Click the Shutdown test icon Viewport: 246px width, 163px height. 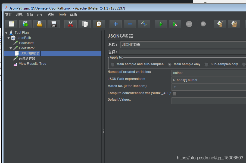pyautogui.click(x=203, y=24)
